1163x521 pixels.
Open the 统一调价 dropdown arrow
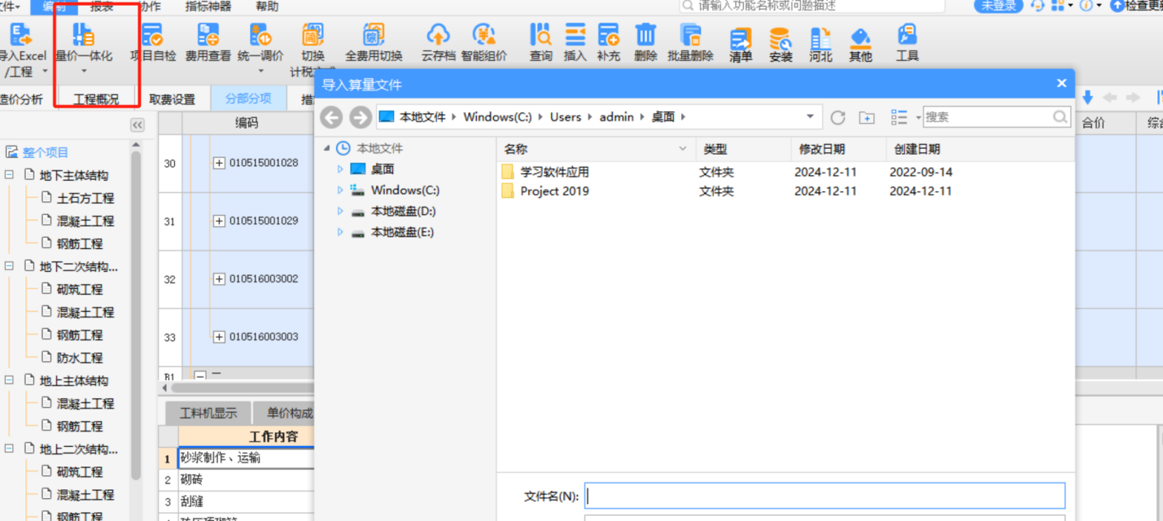pos(261,71)
